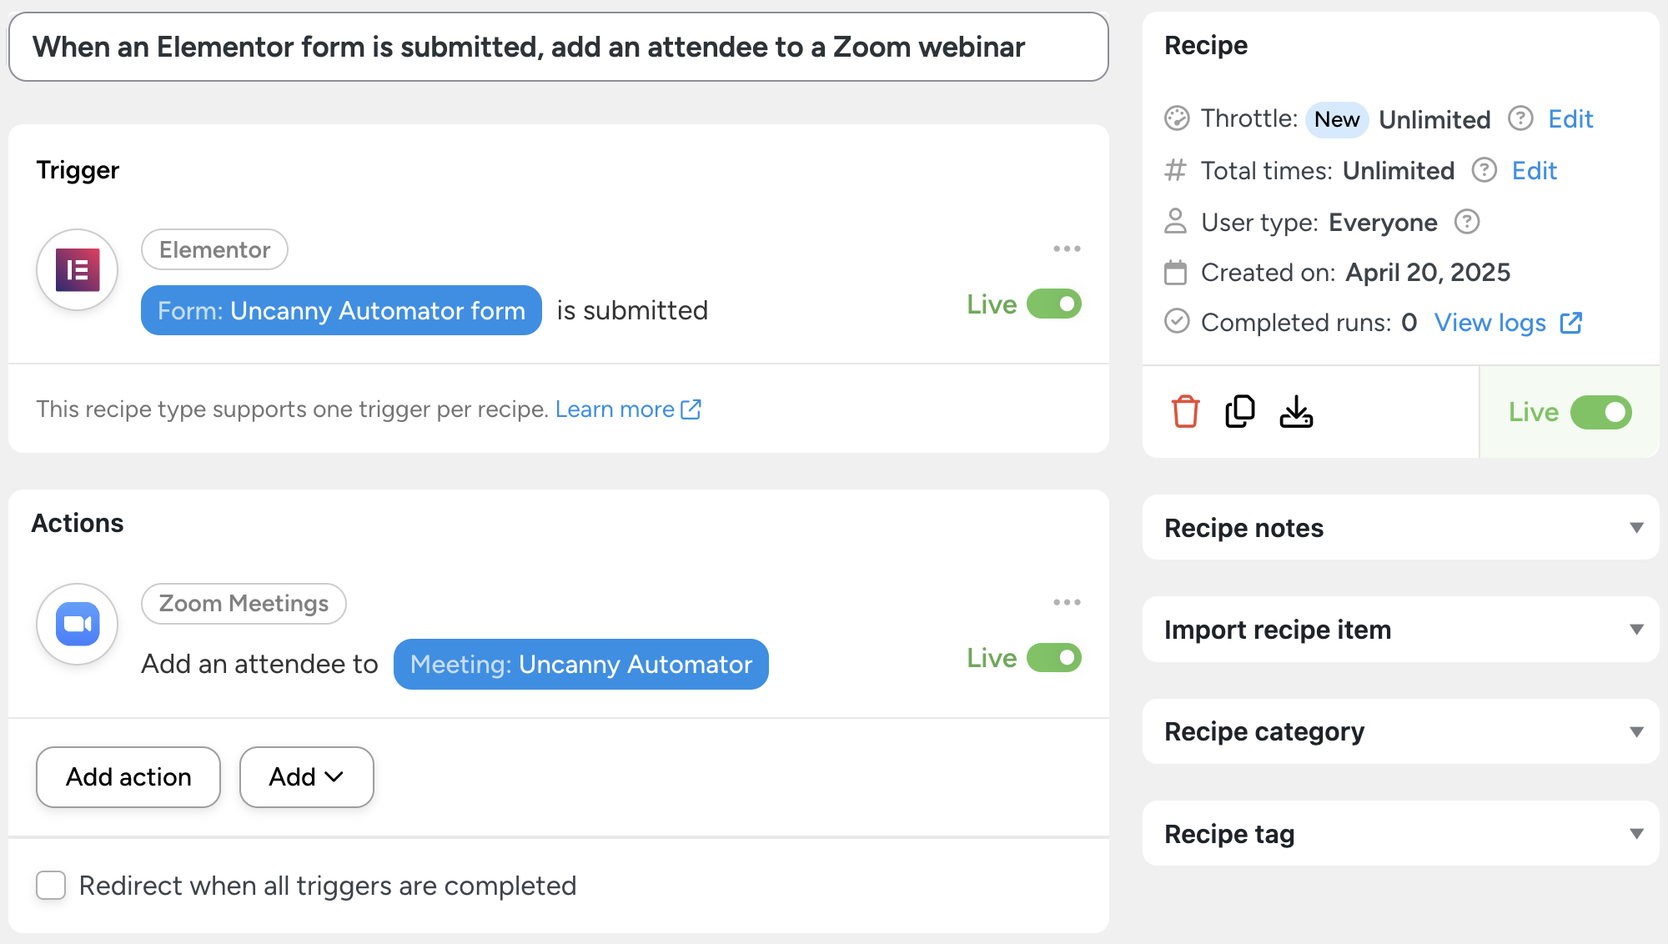Delete recipe with the red trash icon

[x=1185, y=412]
